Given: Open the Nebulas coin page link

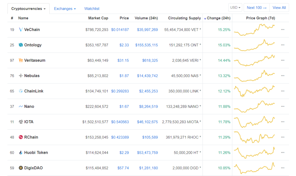Looking at the screenshot, I should pos(32,76).
